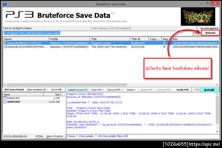Click the Reg column header
Viewport: 222px width, 148px height.
pos(166,39)
